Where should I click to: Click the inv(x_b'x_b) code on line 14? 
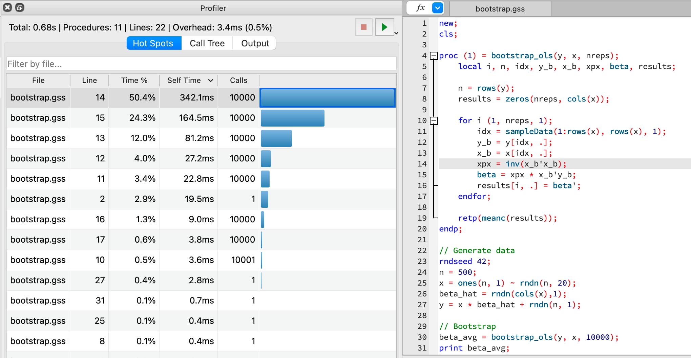click(x=536, y=164)
